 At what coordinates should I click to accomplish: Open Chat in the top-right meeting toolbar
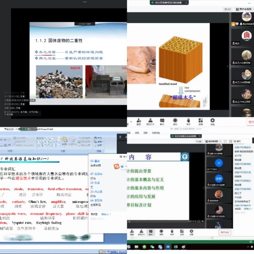163,121
